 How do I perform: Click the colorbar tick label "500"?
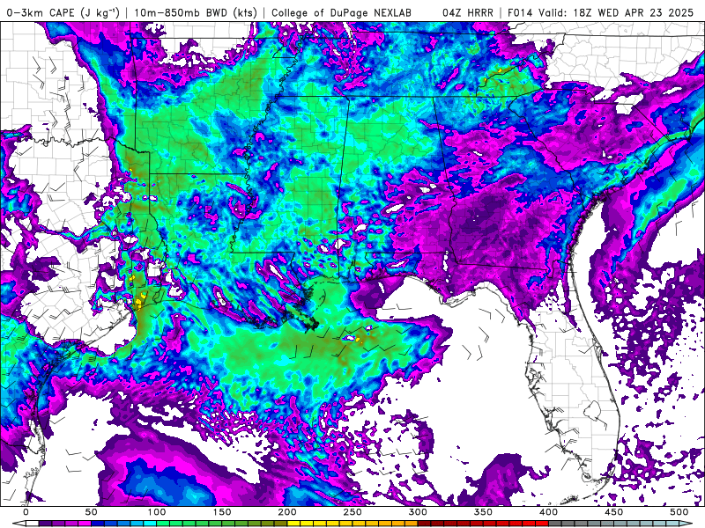(x=679, y=512)
